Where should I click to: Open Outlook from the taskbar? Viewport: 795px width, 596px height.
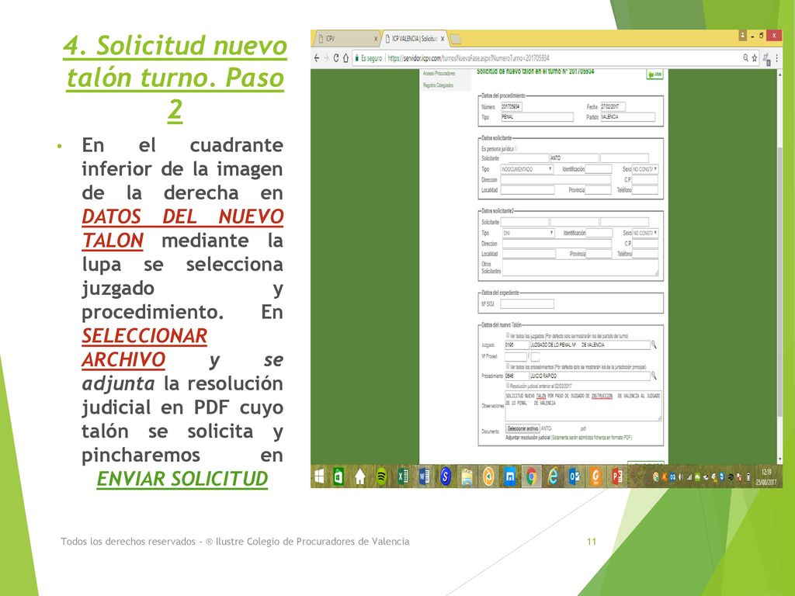[575, 476]
